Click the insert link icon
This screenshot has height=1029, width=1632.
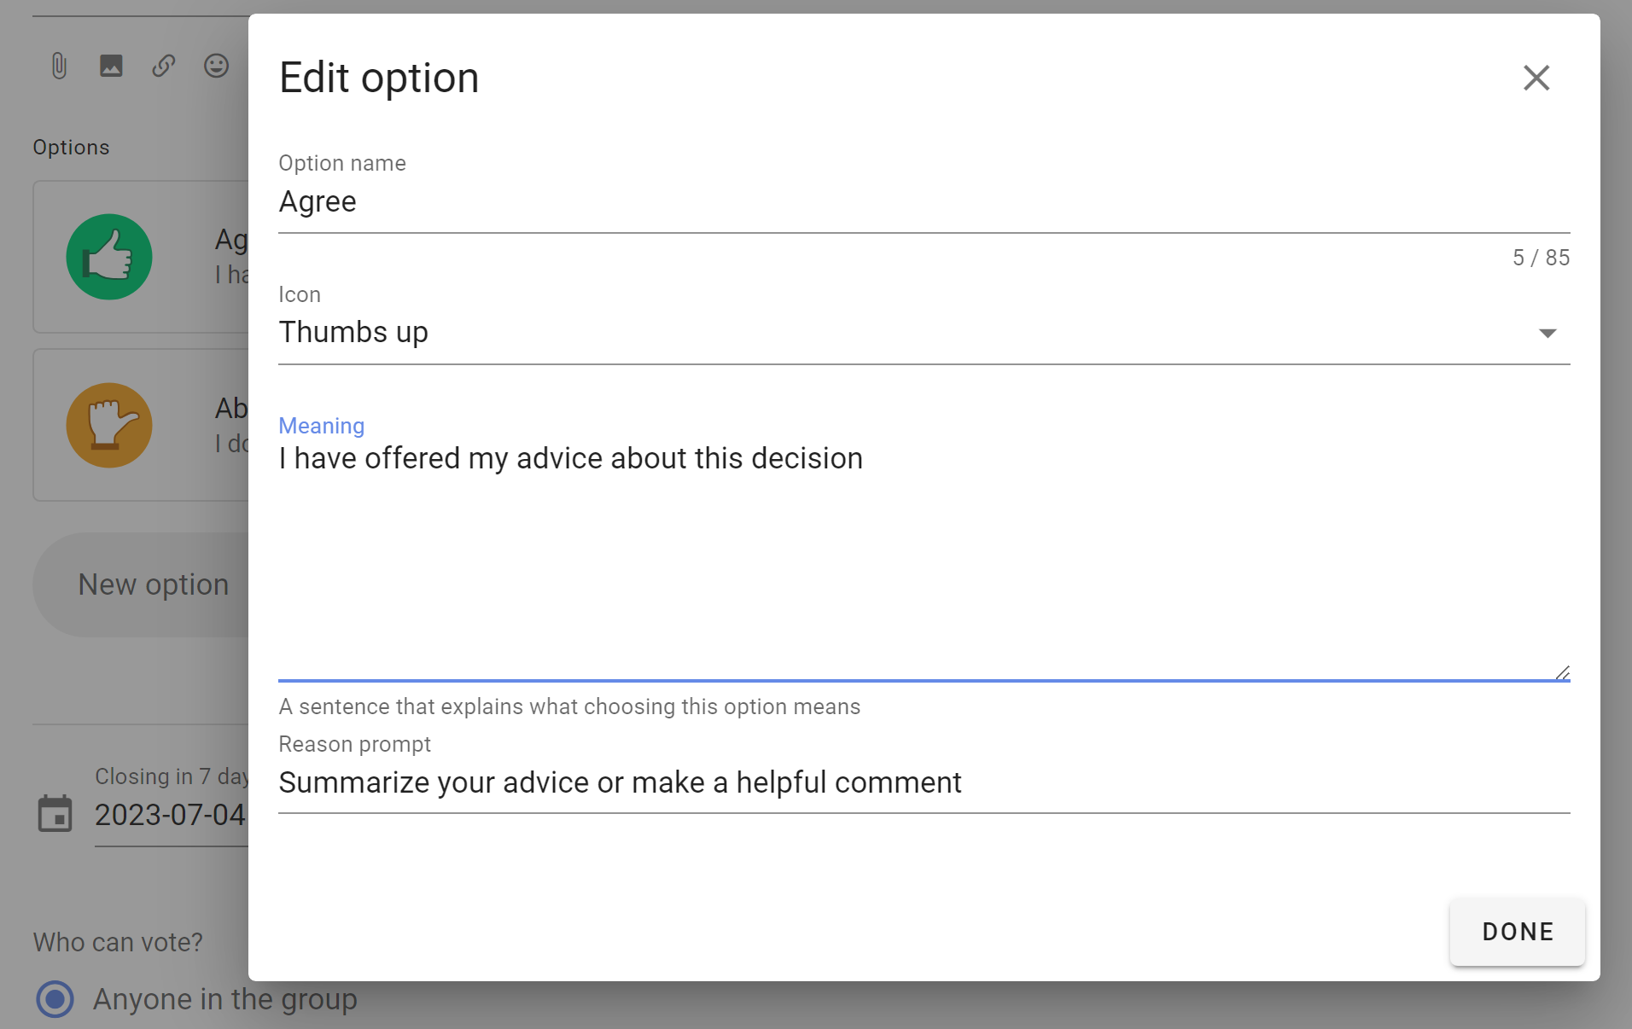click(164, 66)
